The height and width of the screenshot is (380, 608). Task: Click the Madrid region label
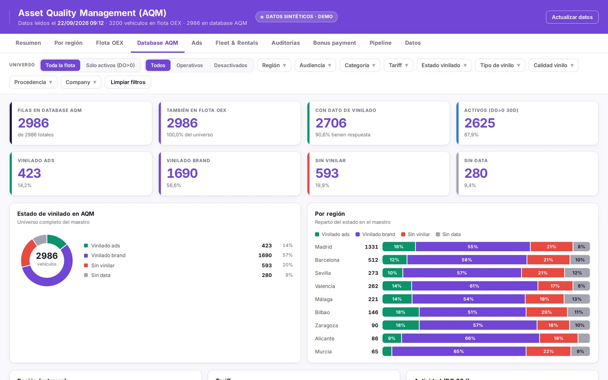323,247
